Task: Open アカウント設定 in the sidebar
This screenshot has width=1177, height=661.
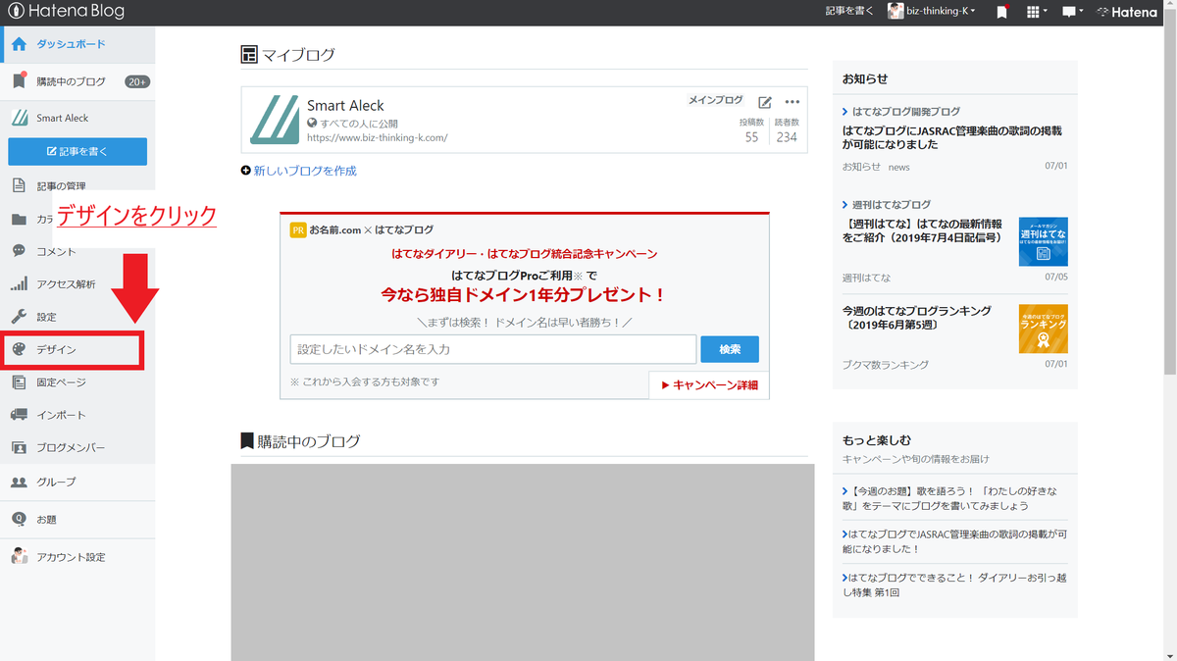Action: [x=77, y=556]
